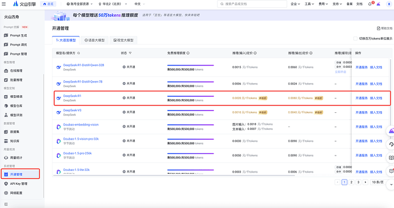Open the 账号全部资源 dropdown
Viewport: 394px width, 208px height.
79,4
